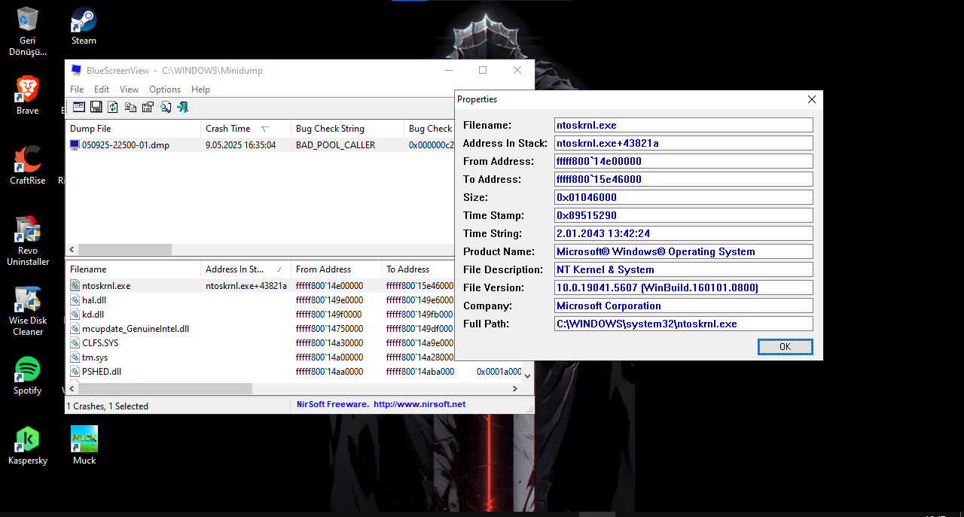
Task: Click the upper pane scroll left arrow
Action: pos(72,249)
